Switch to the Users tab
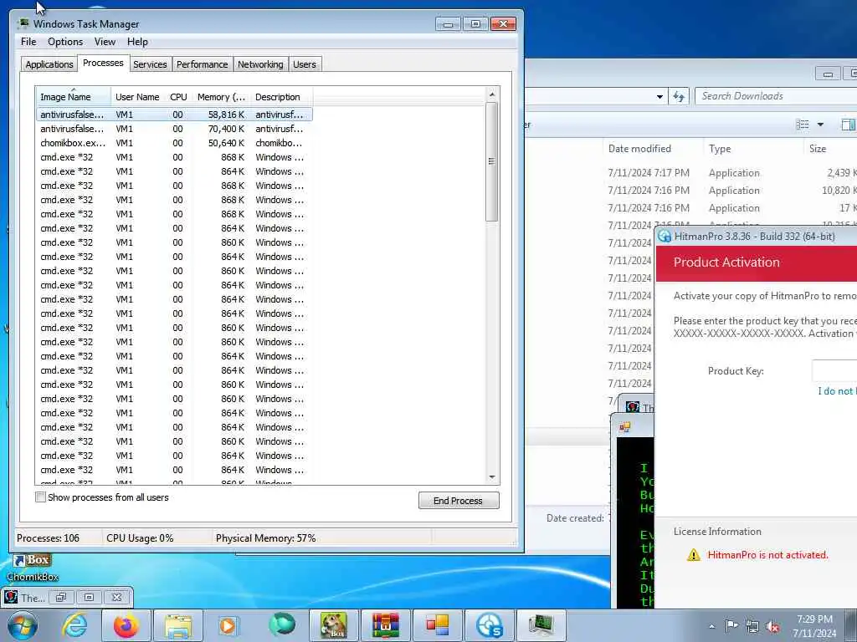The width and height of the screenshot is (857, 642). point(305,64)
